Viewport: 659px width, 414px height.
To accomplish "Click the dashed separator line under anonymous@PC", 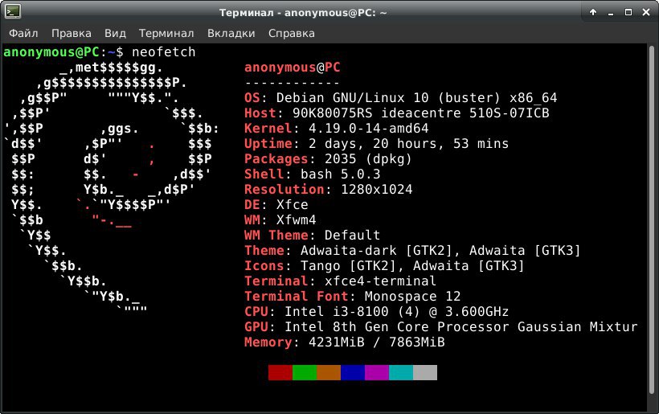I will click(x=292, y=83).
